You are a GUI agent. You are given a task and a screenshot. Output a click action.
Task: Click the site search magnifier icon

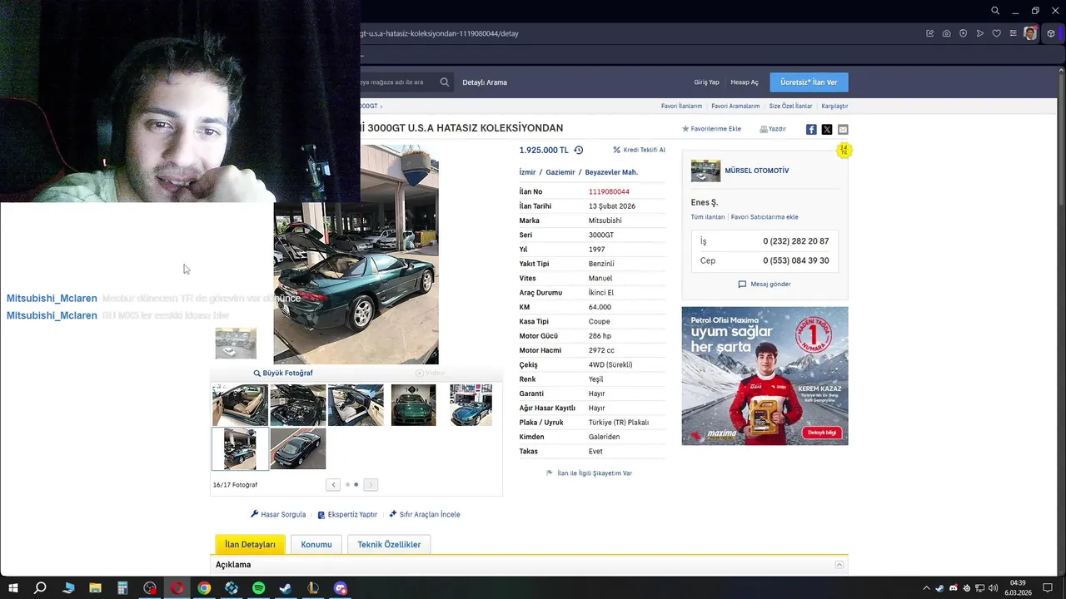[x=445, y=82]
